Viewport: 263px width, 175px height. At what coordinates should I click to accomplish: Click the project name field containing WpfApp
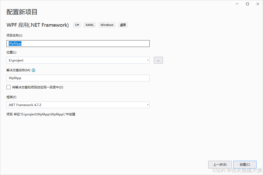78,44
